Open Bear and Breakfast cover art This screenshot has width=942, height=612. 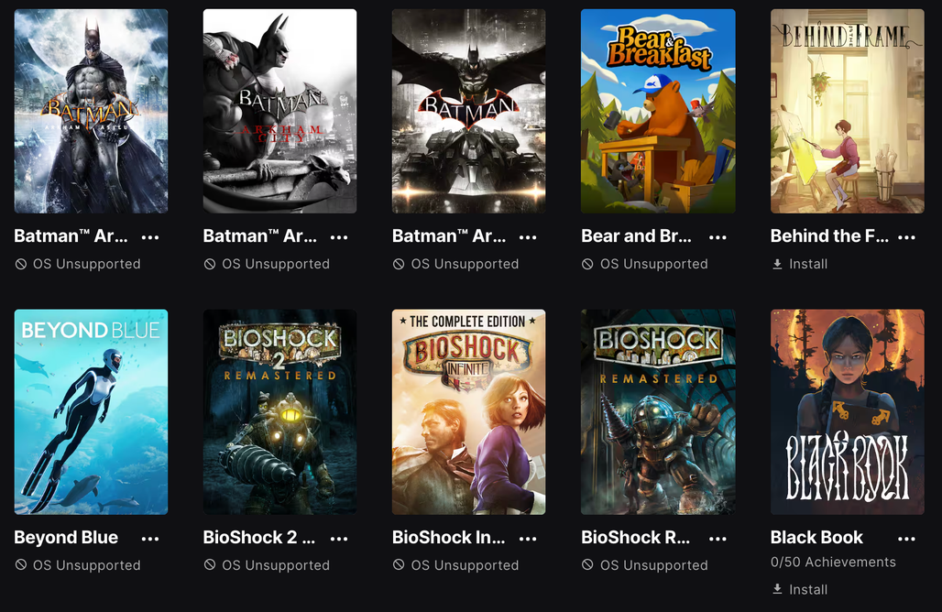pyautogui.click(x=658, y=111)
